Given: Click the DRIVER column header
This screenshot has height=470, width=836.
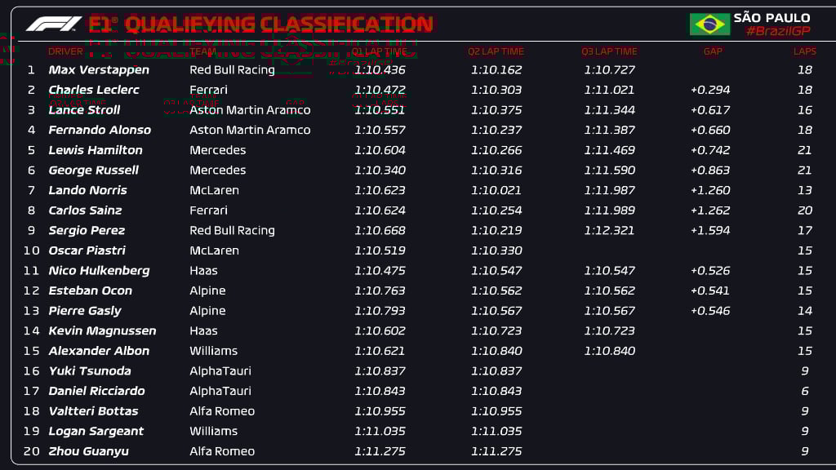Looking at the screenshot, I should [x=65, y=51].
